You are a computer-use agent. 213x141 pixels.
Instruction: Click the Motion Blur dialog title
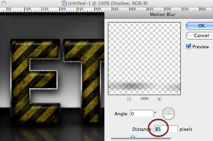pyautogui.click(x=163, y=14)
